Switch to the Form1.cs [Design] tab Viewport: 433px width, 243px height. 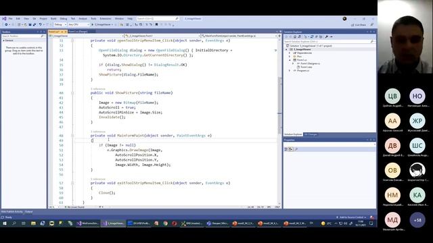pos(78,32)
